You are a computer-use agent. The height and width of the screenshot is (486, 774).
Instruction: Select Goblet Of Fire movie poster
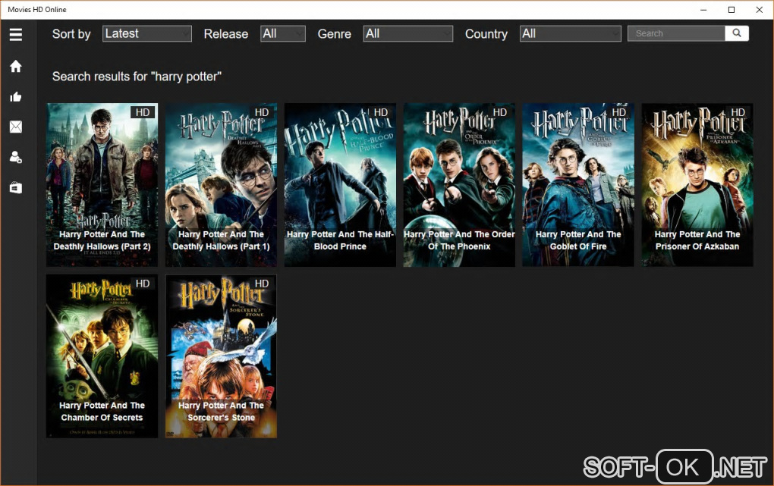pos(578,185)
